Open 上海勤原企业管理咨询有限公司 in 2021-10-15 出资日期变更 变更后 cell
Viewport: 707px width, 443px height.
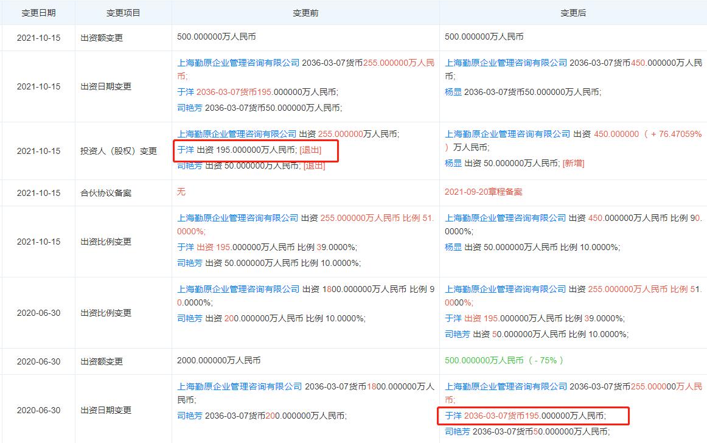coord(506,63)
